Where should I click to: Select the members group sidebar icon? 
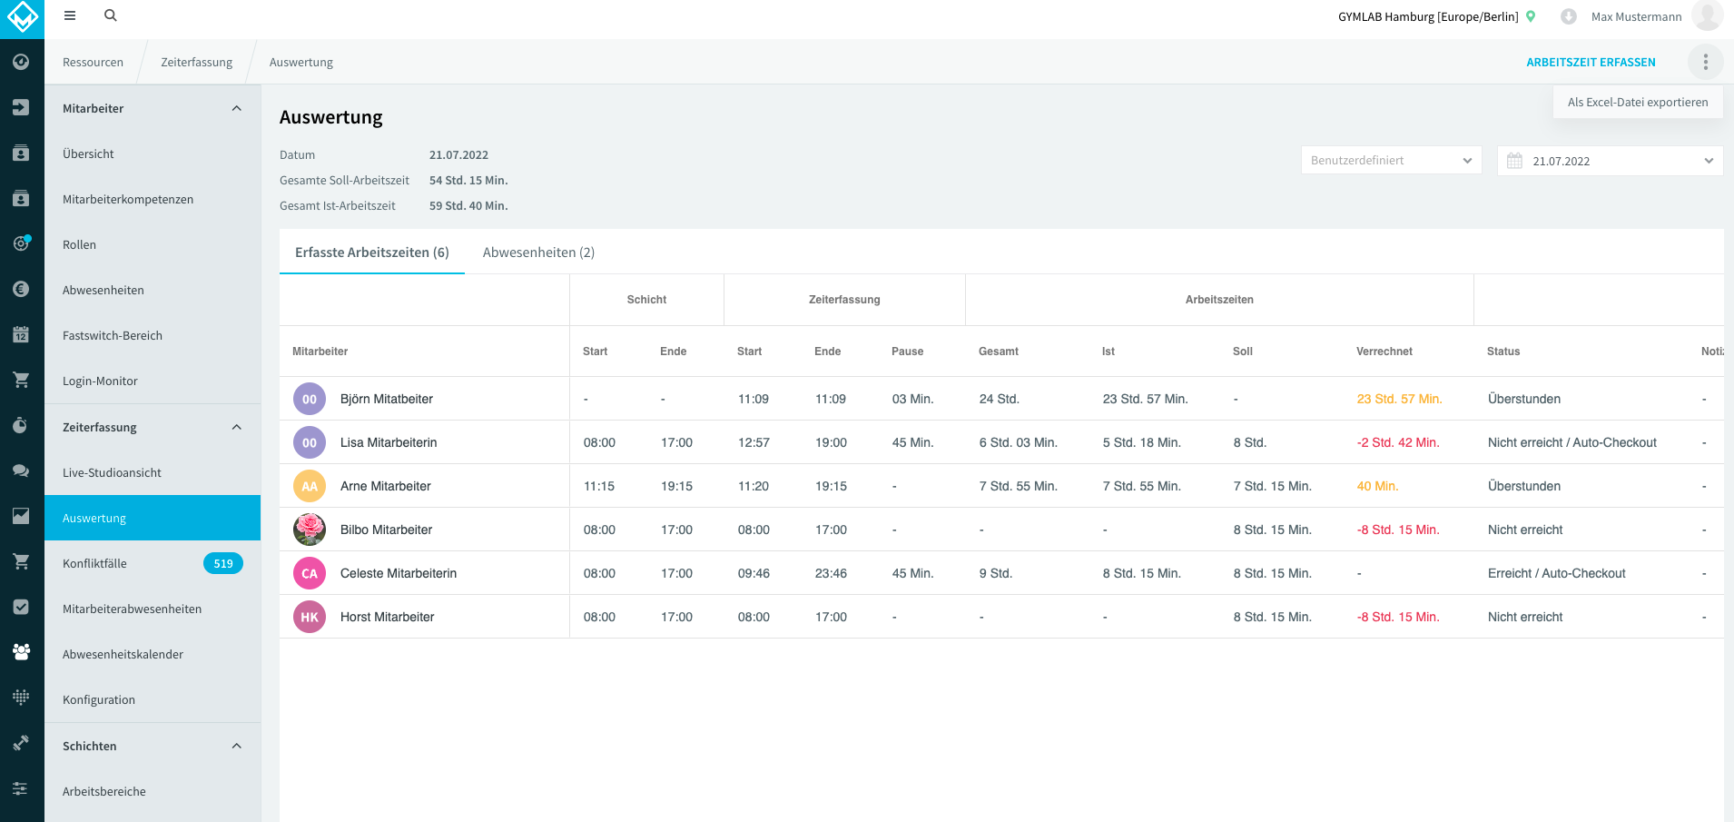coord(21,651)
